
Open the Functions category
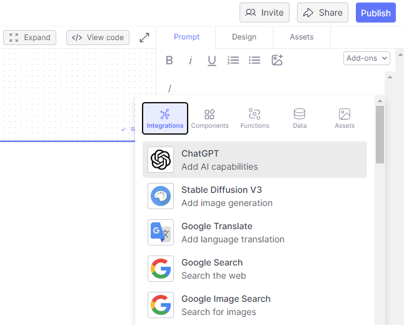click(x=255, y=118)
